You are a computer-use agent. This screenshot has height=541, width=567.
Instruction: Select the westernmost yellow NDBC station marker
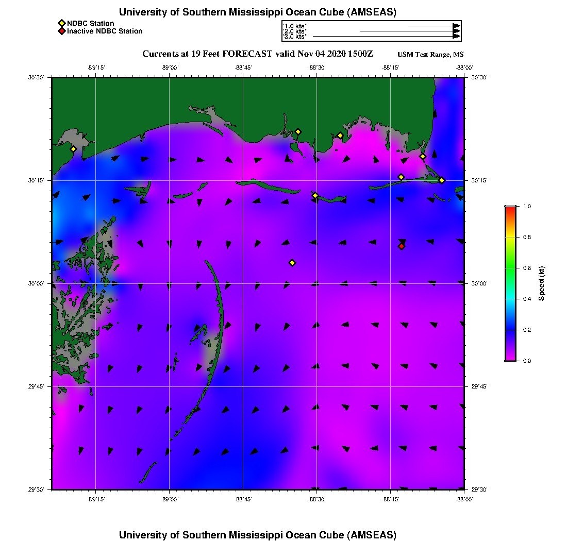click(73, 149)
